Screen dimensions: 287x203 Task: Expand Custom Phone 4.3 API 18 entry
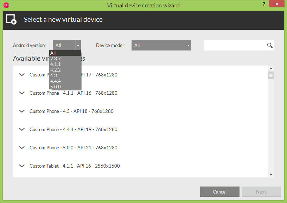pyautogui.click(x=22, y=111)
